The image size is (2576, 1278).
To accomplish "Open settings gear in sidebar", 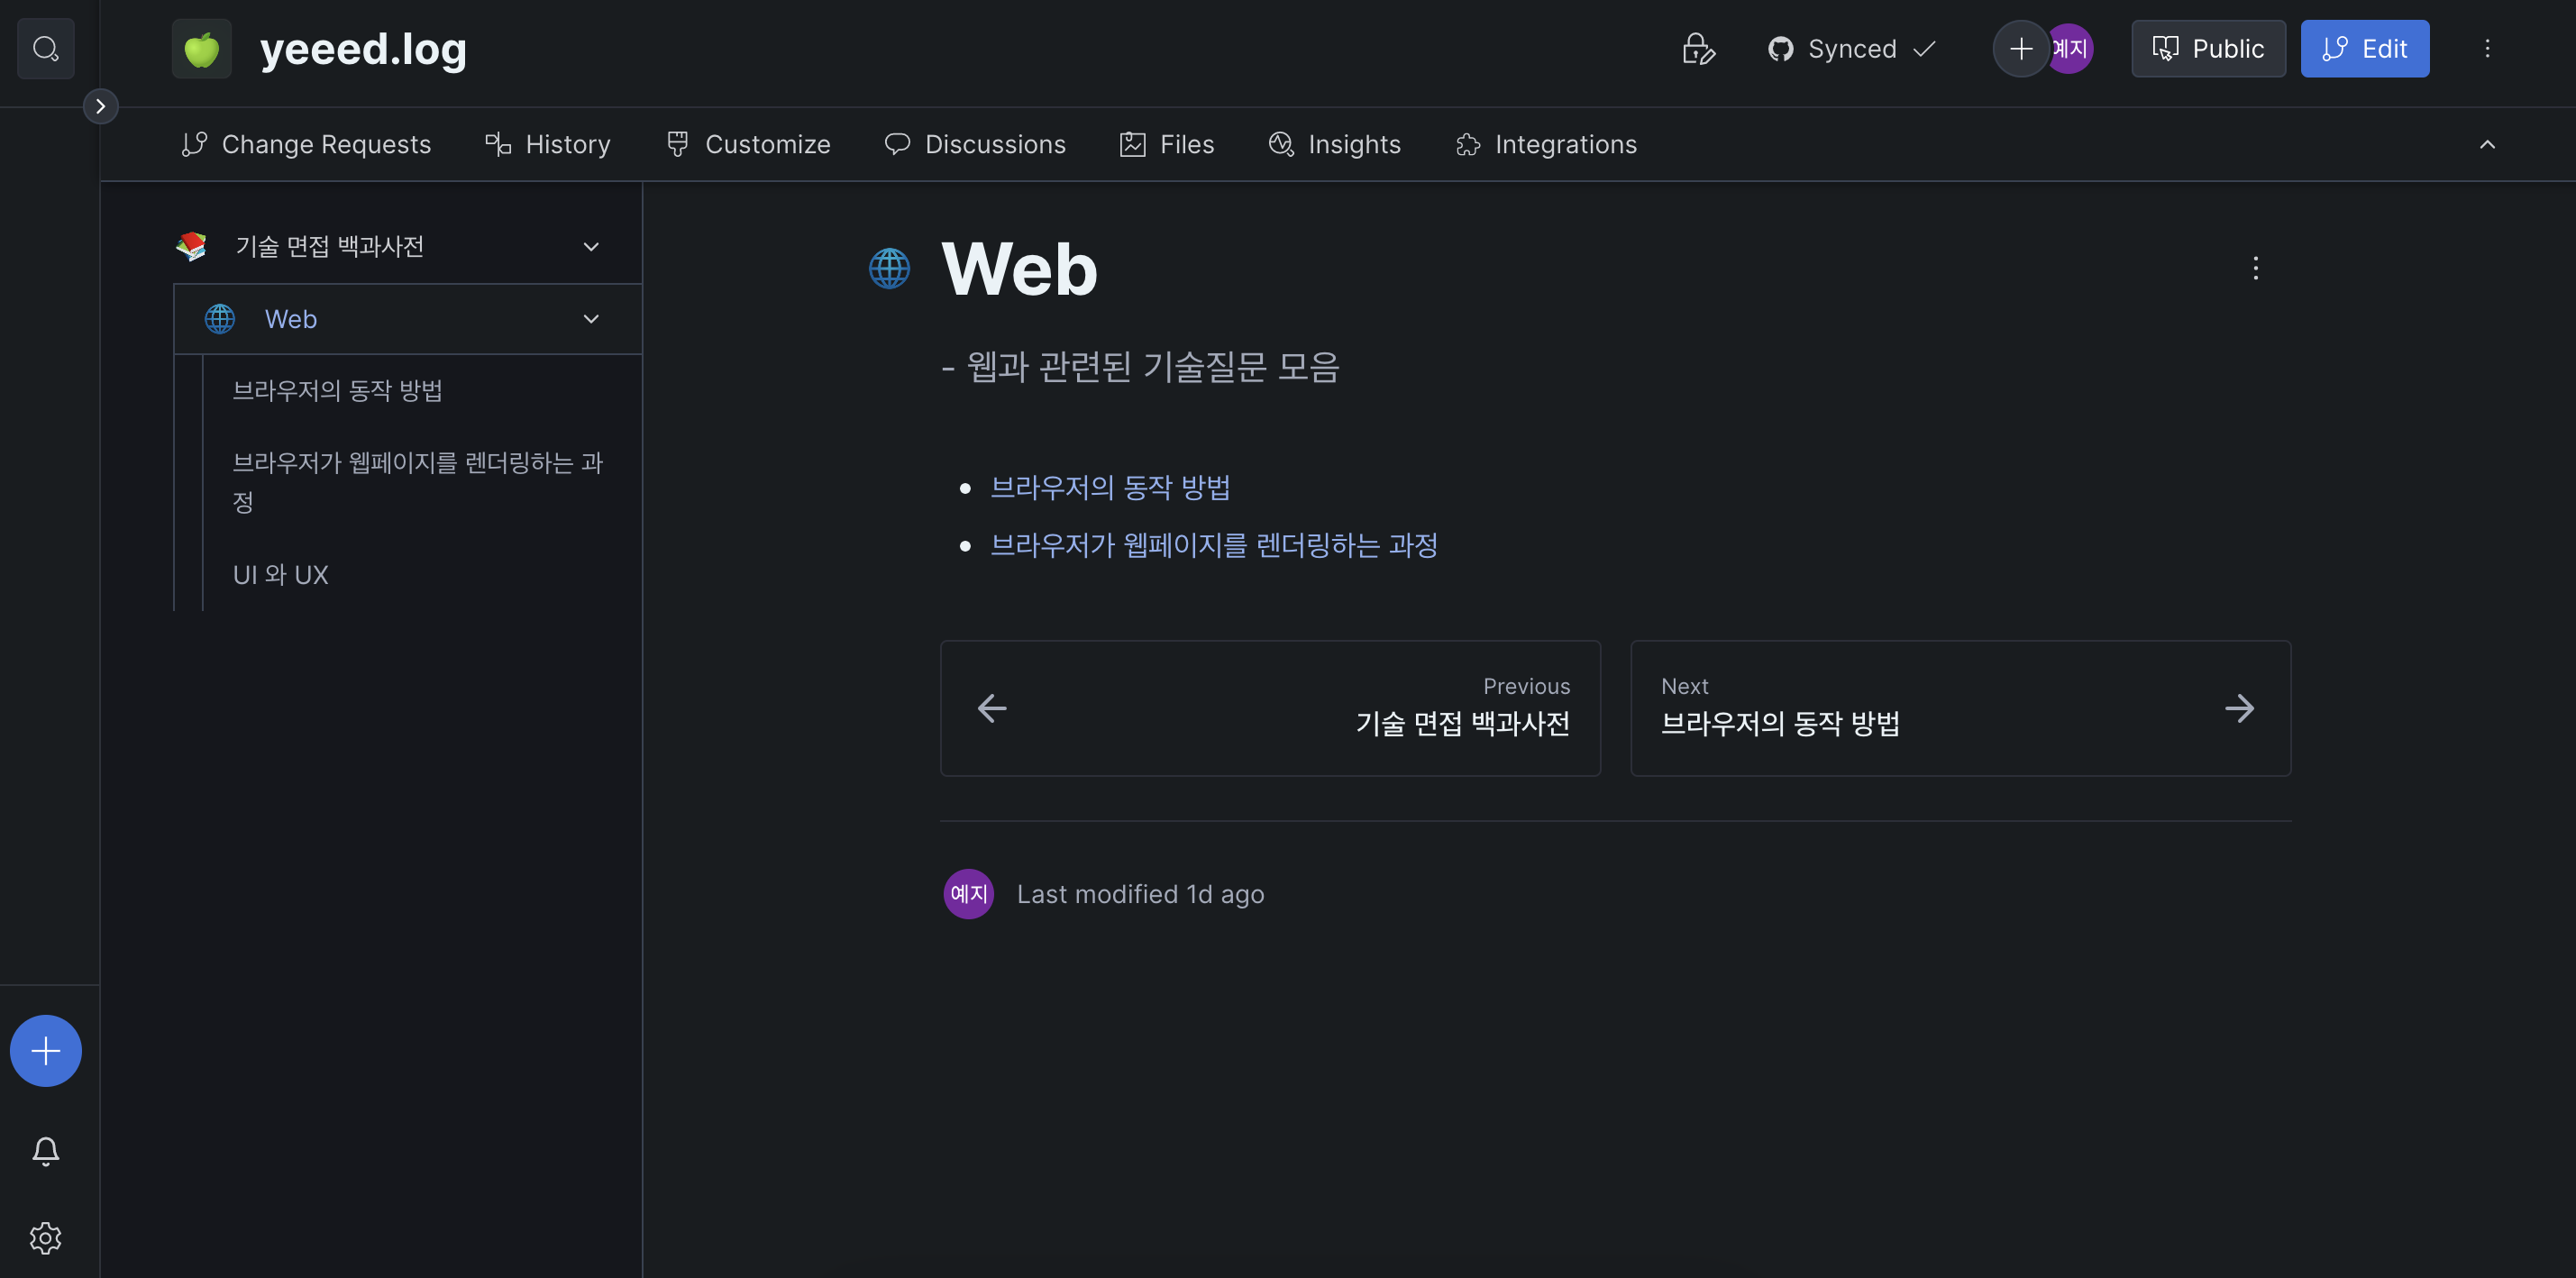I will click(46, 1238).
